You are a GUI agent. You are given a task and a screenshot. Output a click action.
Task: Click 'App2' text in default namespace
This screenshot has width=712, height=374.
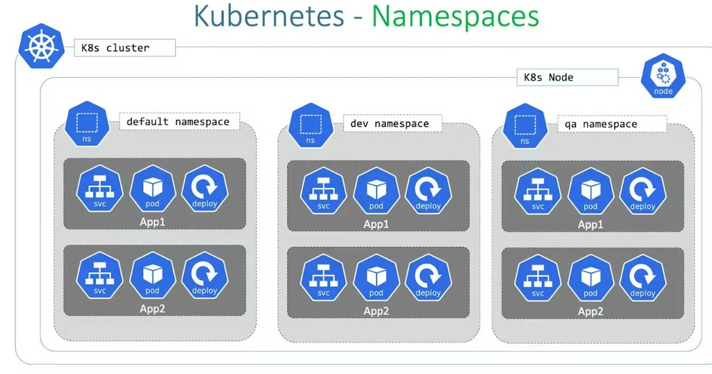point(152,309)
